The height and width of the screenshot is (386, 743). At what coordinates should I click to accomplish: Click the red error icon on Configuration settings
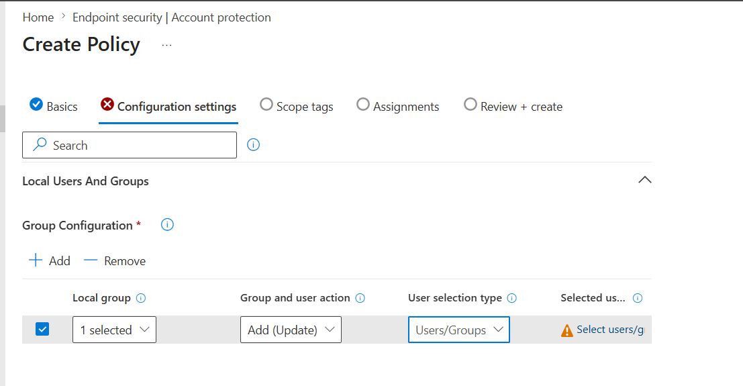pos(107,104)
